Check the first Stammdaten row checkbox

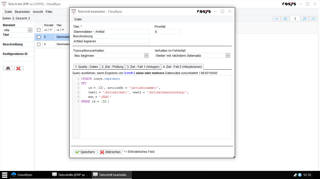[39, 37]
